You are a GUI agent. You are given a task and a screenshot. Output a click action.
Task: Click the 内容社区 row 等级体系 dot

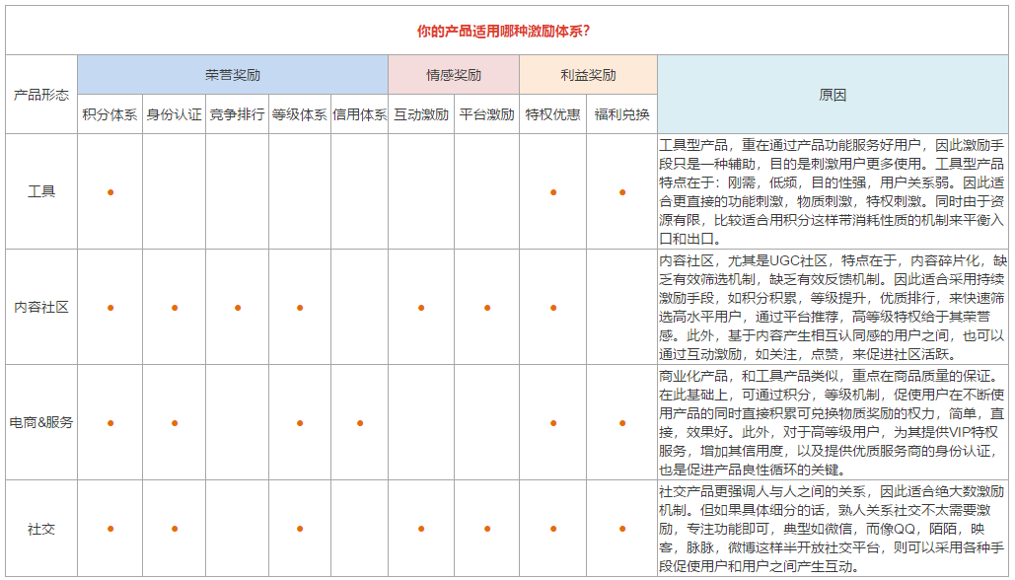tap(300, 308)
